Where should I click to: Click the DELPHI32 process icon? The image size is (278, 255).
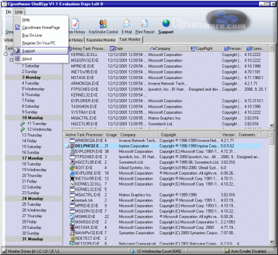click(72, 146)
